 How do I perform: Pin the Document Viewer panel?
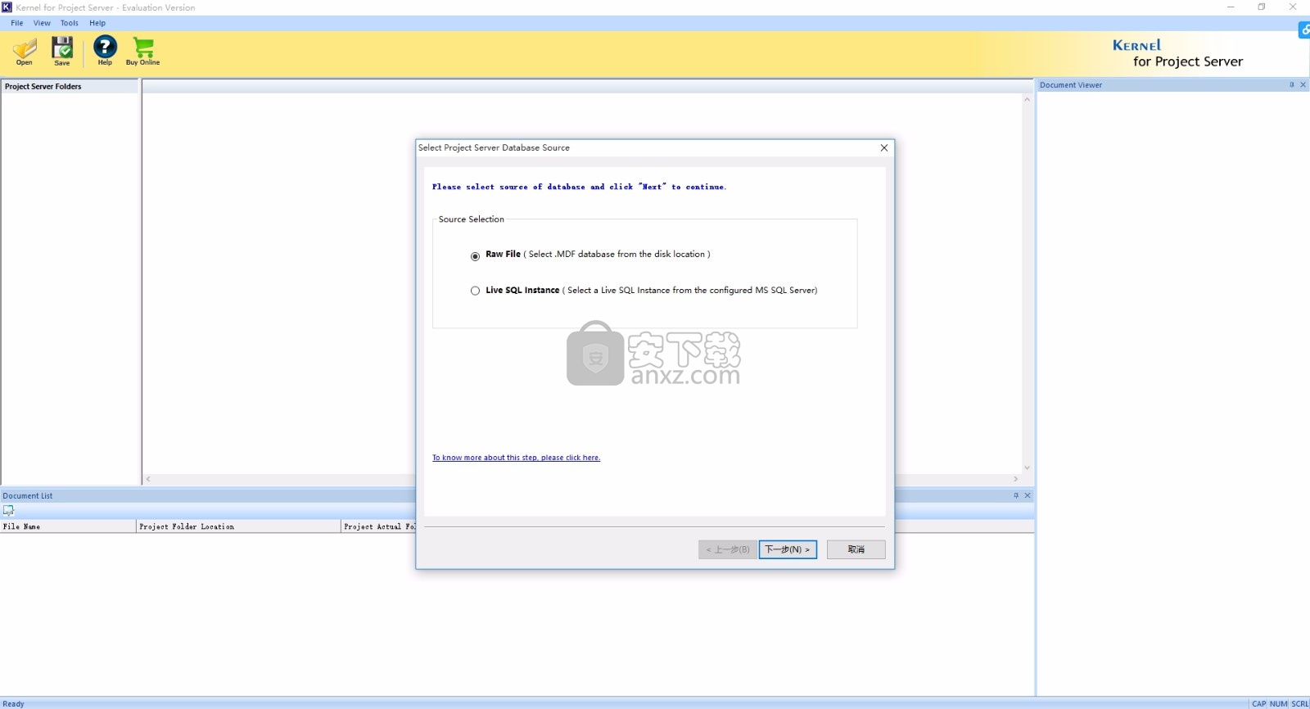click(1292, 85)
